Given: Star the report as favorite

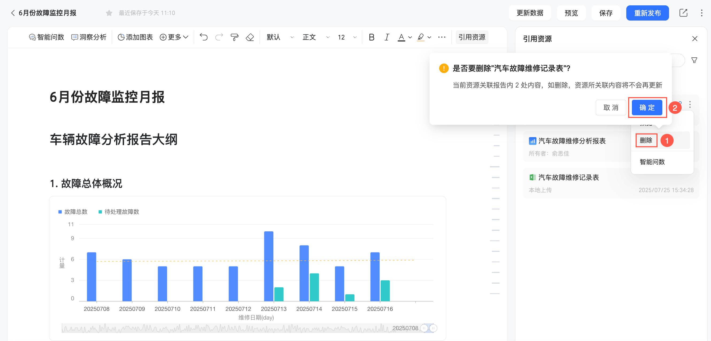Looking at the screenshot, I should coord(109,13).
